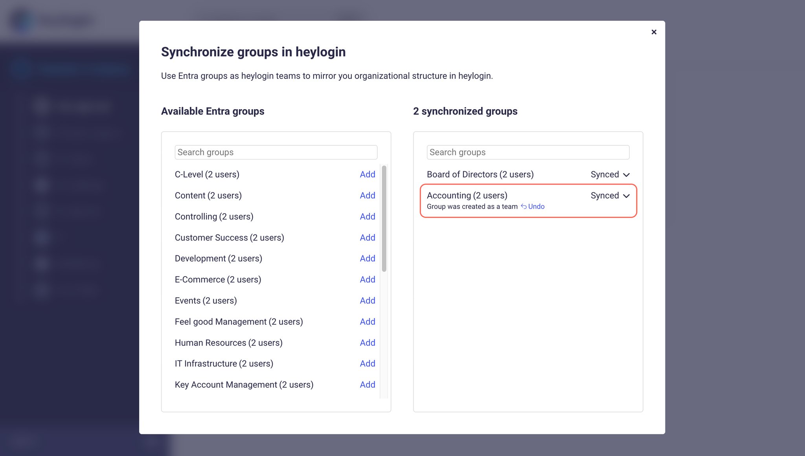The height and width of the screenshot is (456, 805).
Task: Add the C-Level group
Action: (368, 174)
